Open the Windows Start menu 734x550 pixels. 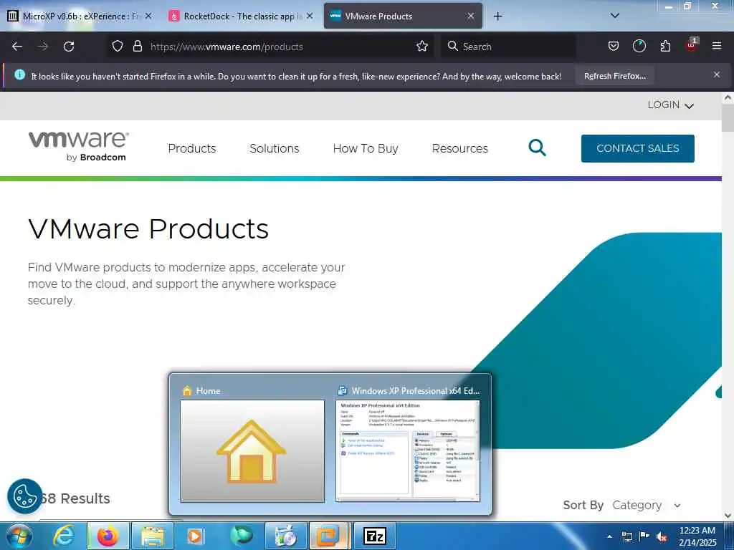[19, 536]
